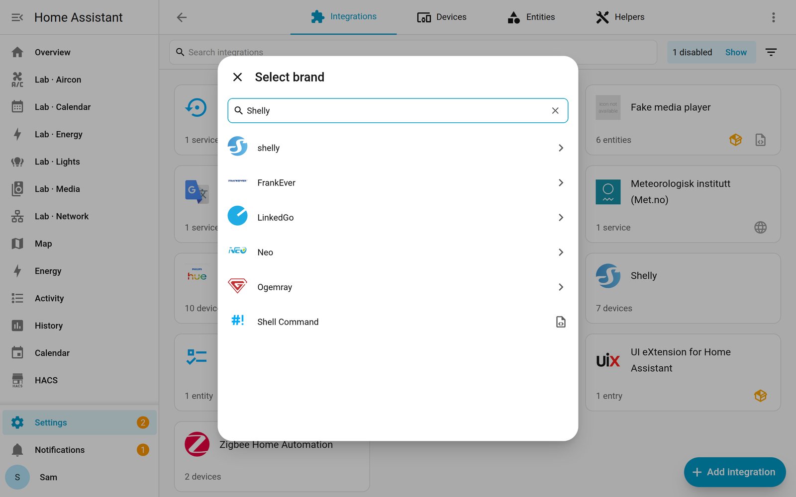796x497 pixels.
Task: Open UI eXtension for Home Assistant card
Action: coord(683,372)
